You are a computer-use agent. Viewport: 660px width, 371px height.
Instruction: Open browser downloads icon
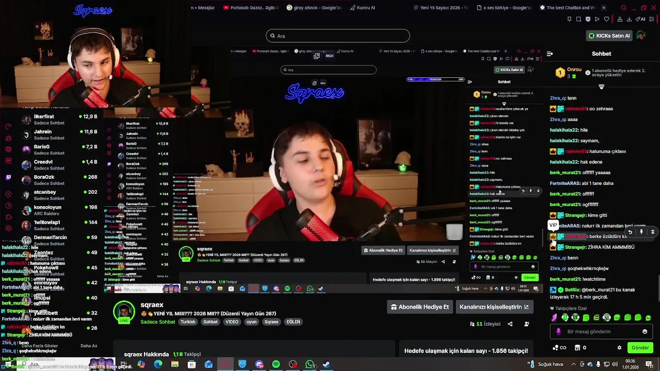pos(630,19)
